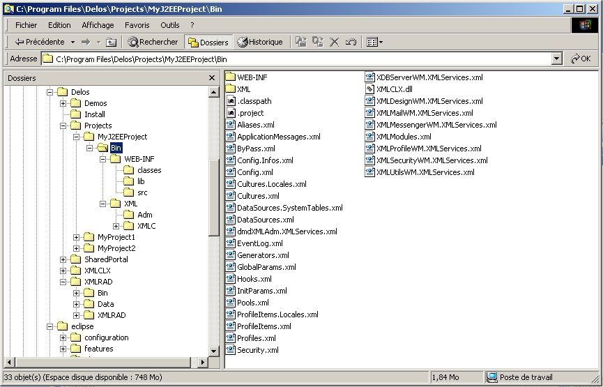Viewport: 603px width, 387px height.
Task: Open the Affichage menu
Action: coord(98,25)
